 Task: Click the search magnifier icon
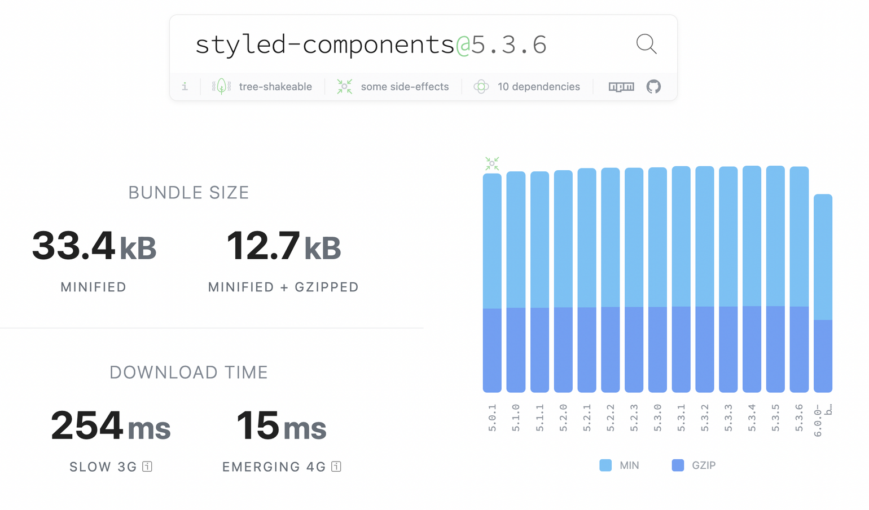click(647, 44)
